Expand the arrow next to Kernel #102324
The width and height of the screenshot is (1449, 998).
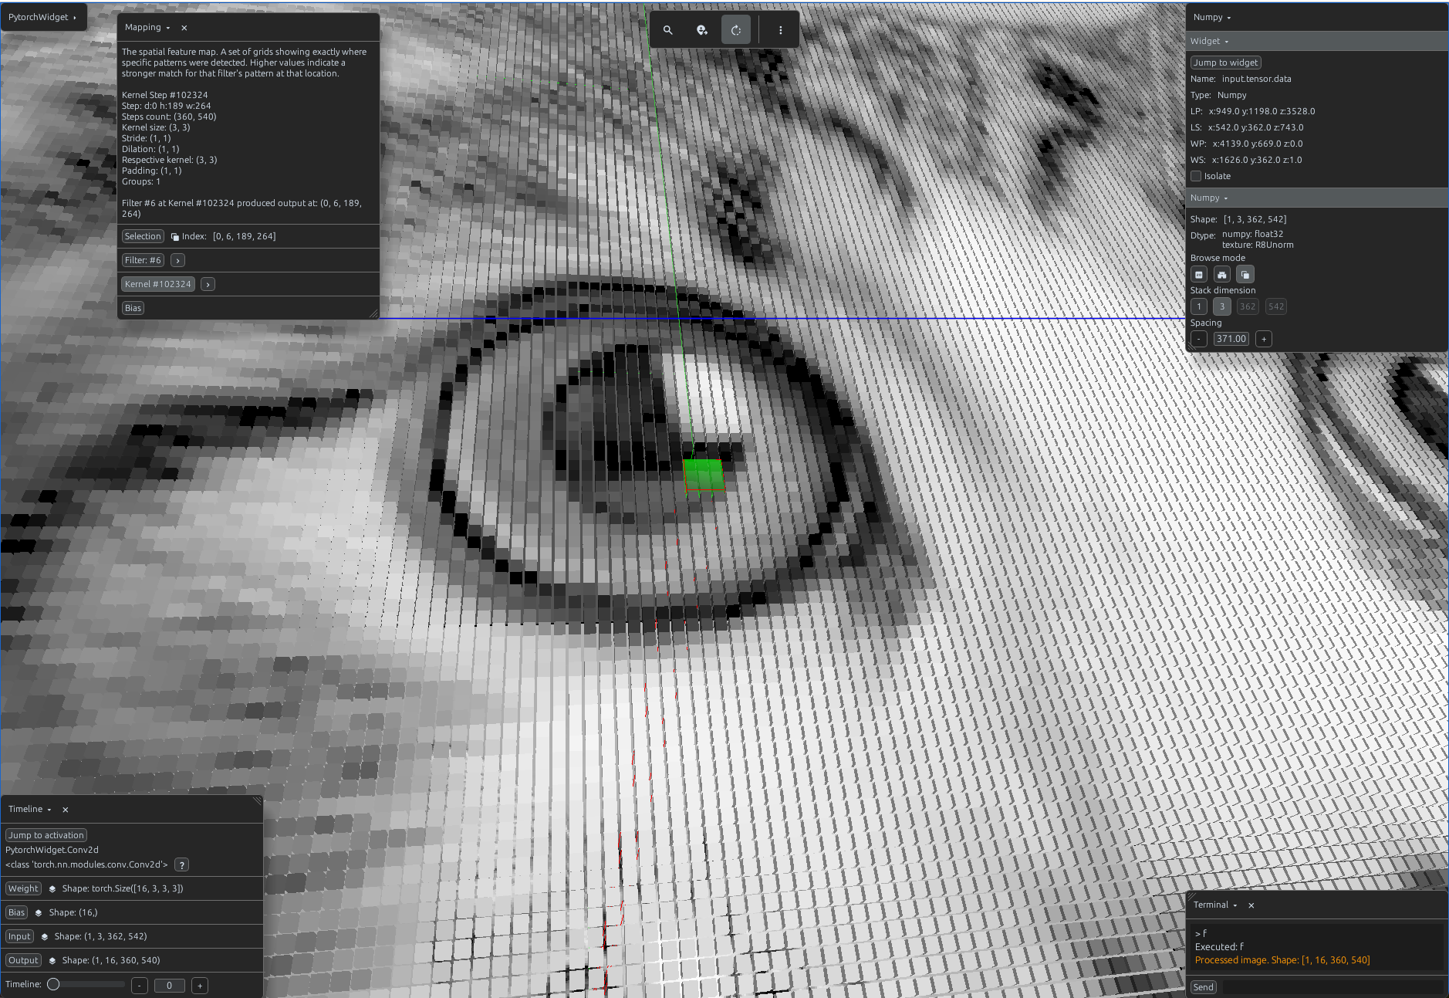[x=208, y=285]
